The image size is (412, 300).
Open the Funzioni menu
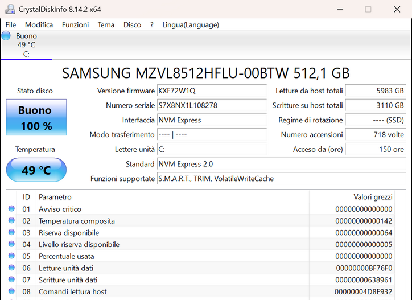point(76,25)
